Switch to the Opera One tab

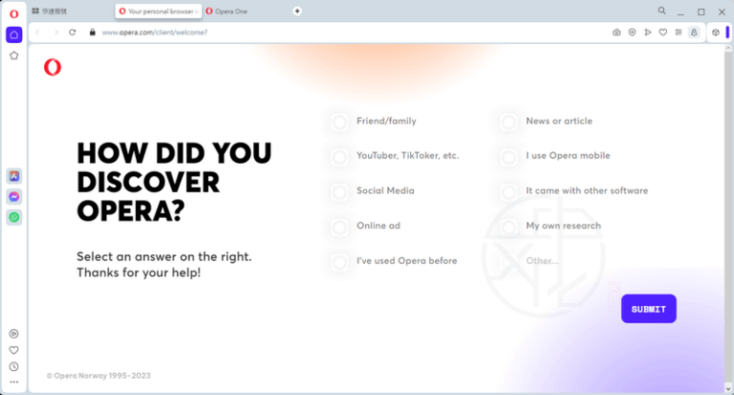click(242, 11)
